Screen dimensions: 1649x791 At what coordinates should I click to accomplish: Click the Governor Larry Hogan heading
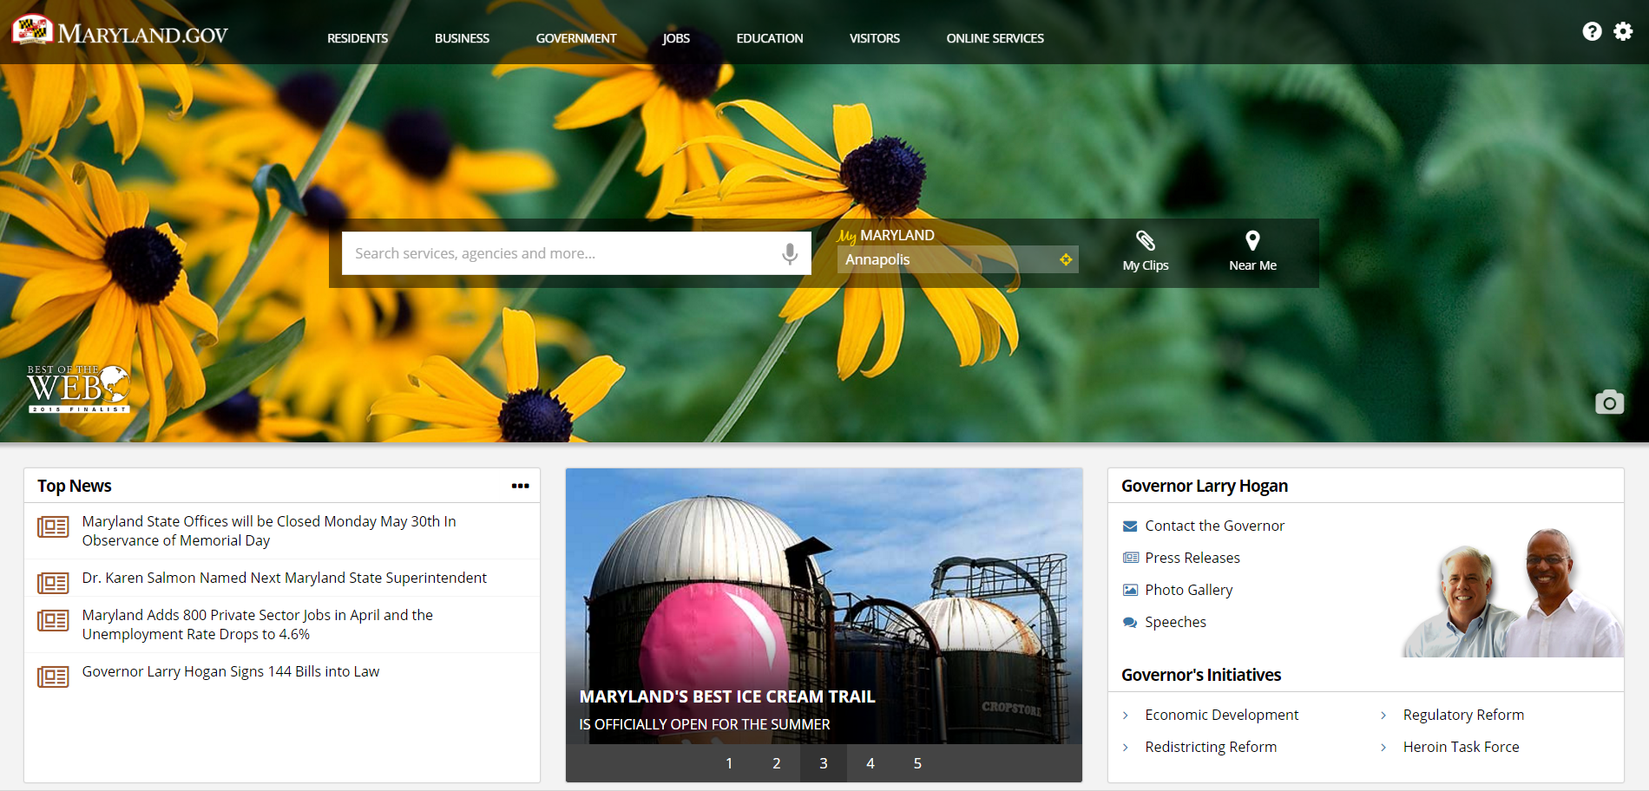tap(1204, 486)
